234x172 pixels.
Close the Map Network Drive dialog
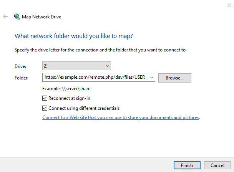229,5
